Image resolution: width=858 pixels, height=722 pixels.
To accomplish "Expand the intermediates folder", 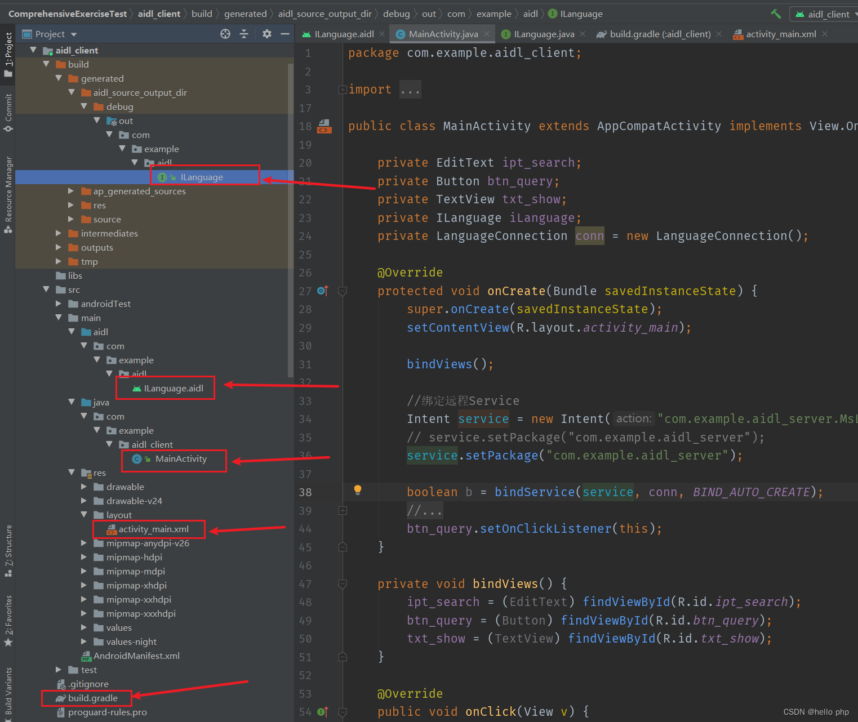I will (x=59, y=233).
